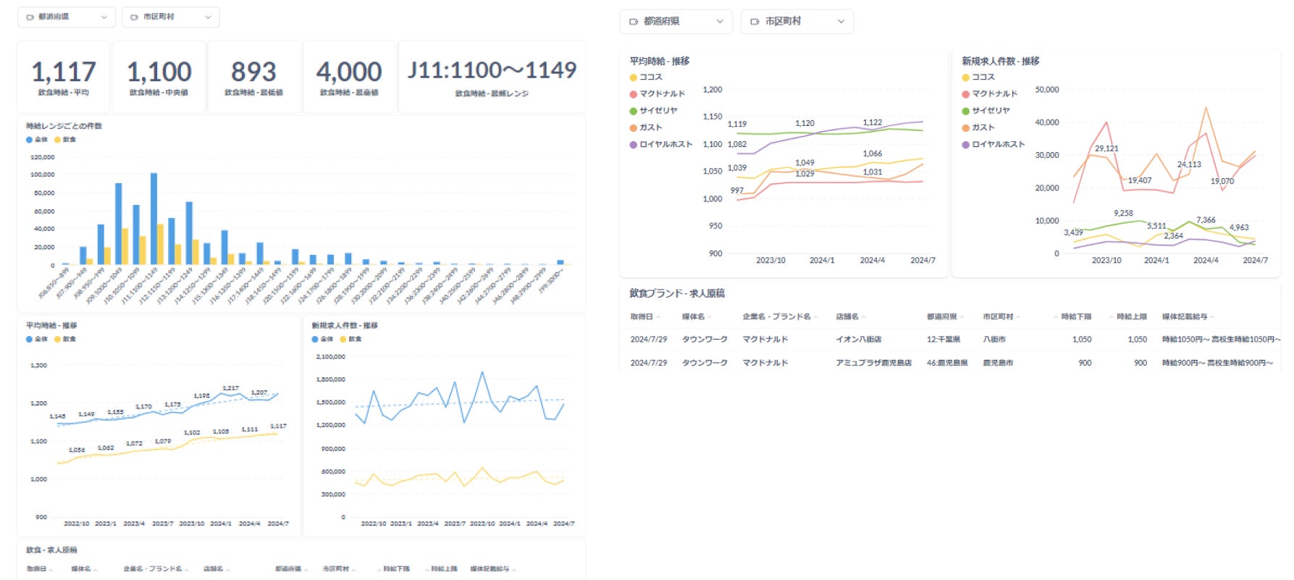1294x580 pixels.
Task: Click the 1,122 data label in brand 平均時給 chart
Action: pos(873,122)
